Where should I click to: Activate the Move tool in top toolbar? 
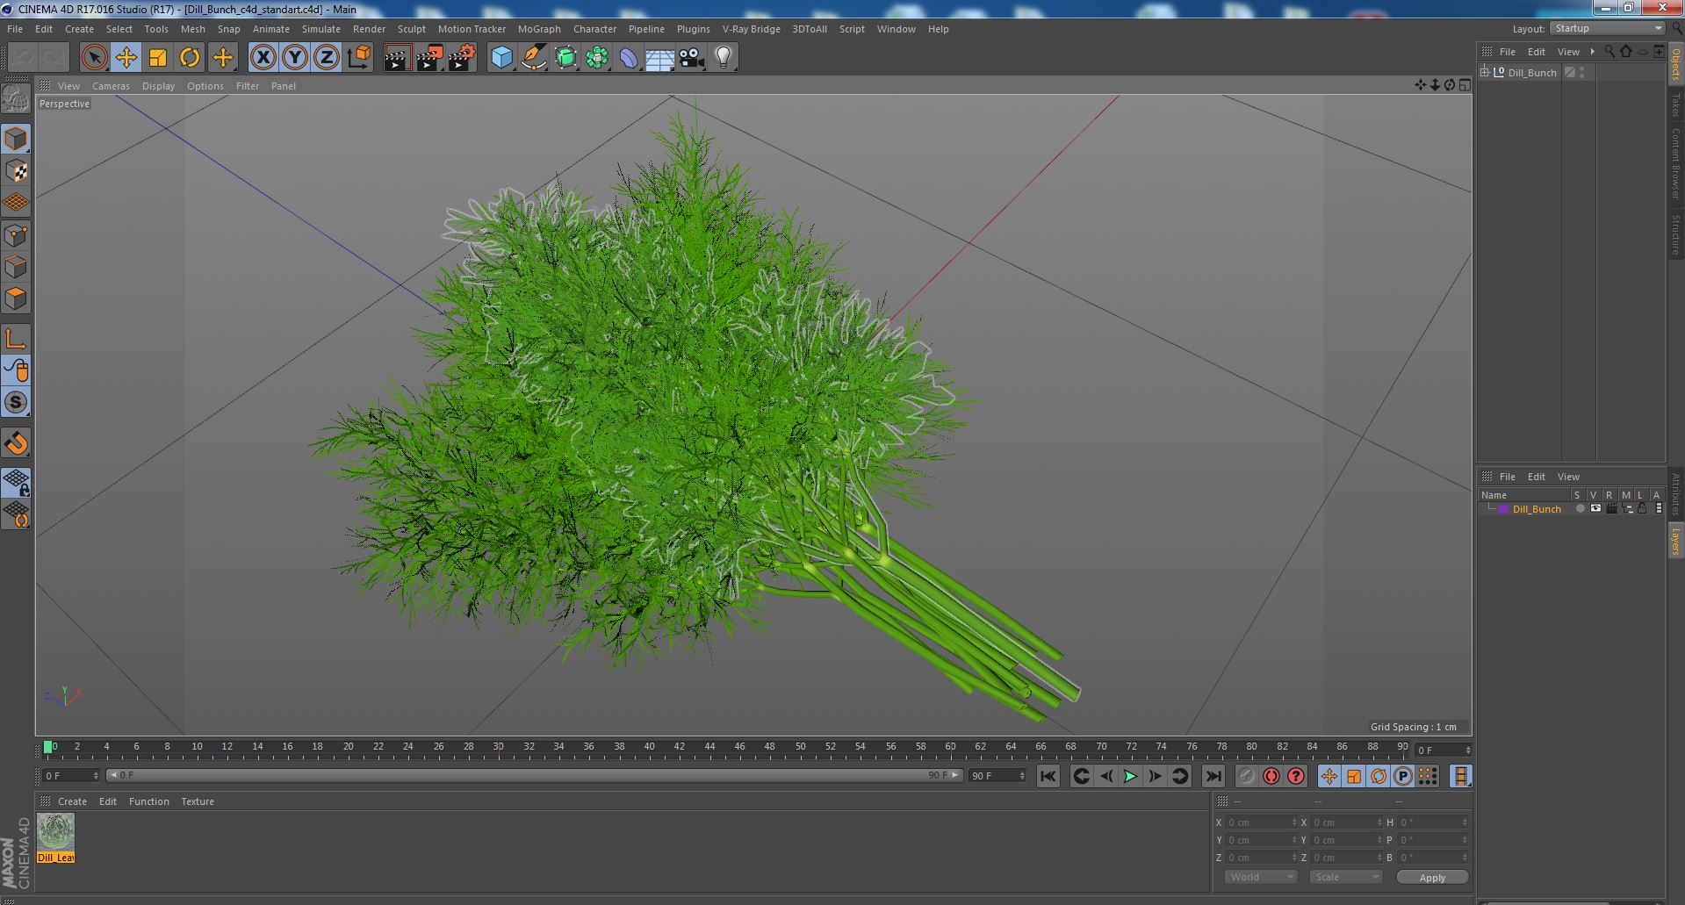click(x=126, y=58)
